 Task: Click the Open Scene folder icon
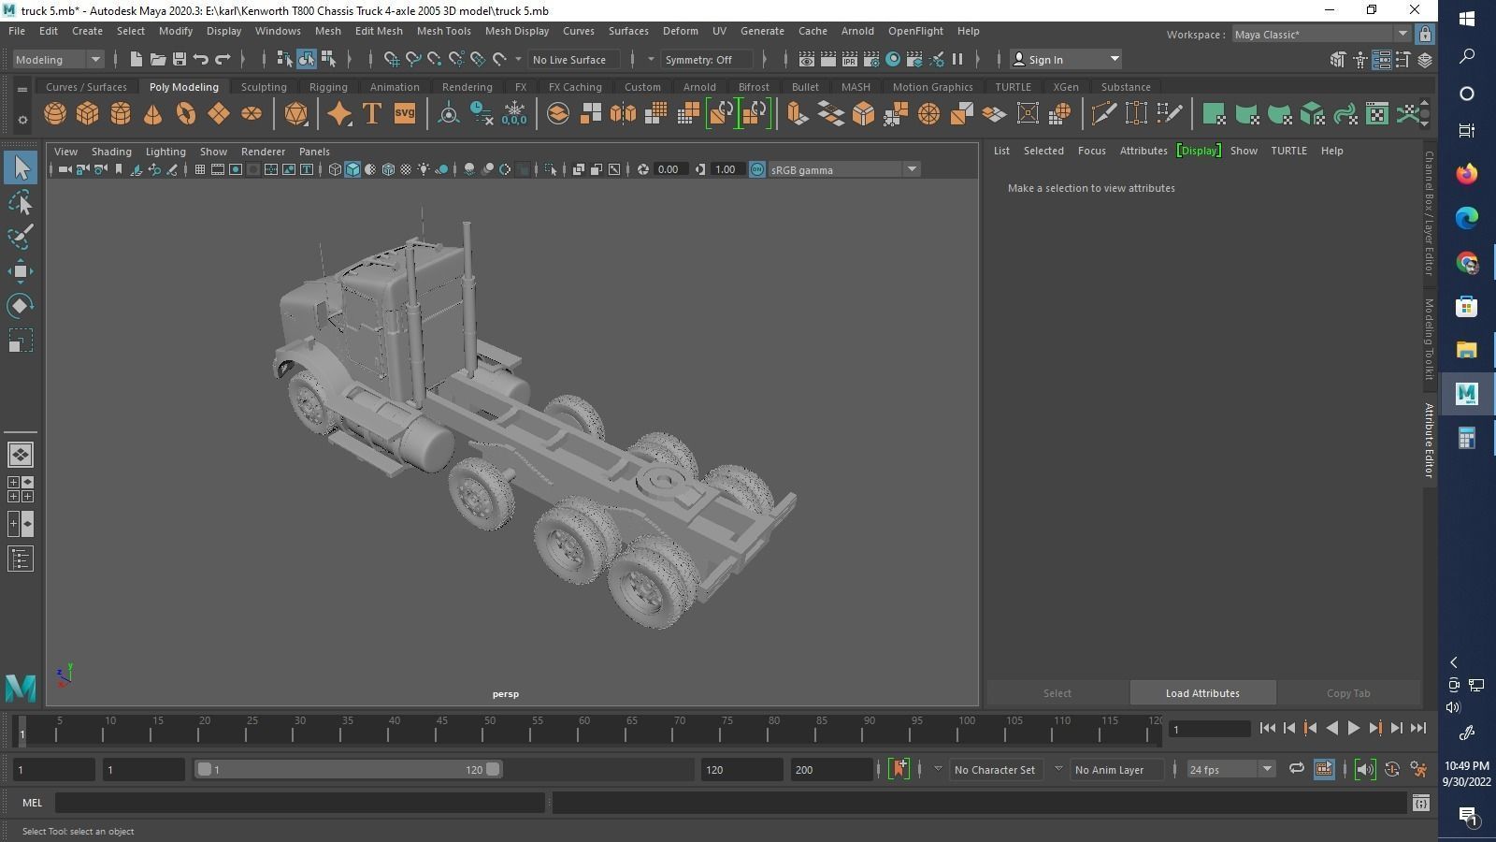[158, 59]
